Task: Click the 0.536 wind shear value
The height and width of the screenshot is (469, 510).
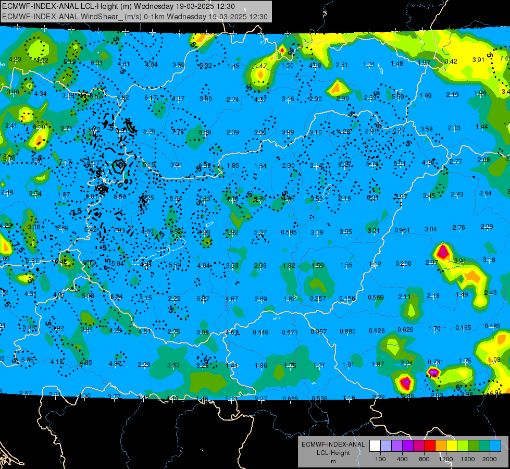Action: (319, 398)
